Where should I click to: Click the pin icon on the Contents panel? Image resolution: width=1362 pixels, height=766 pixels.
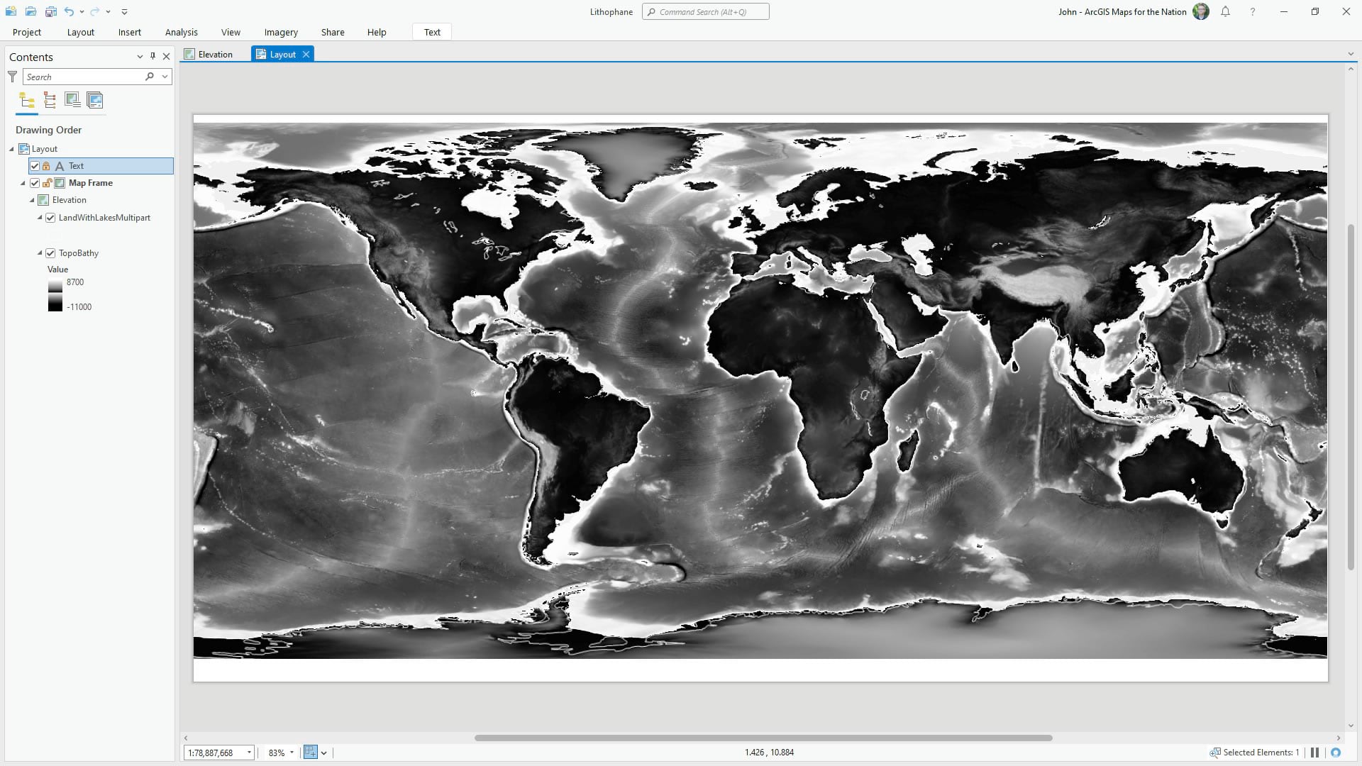[x=153, y=57]
